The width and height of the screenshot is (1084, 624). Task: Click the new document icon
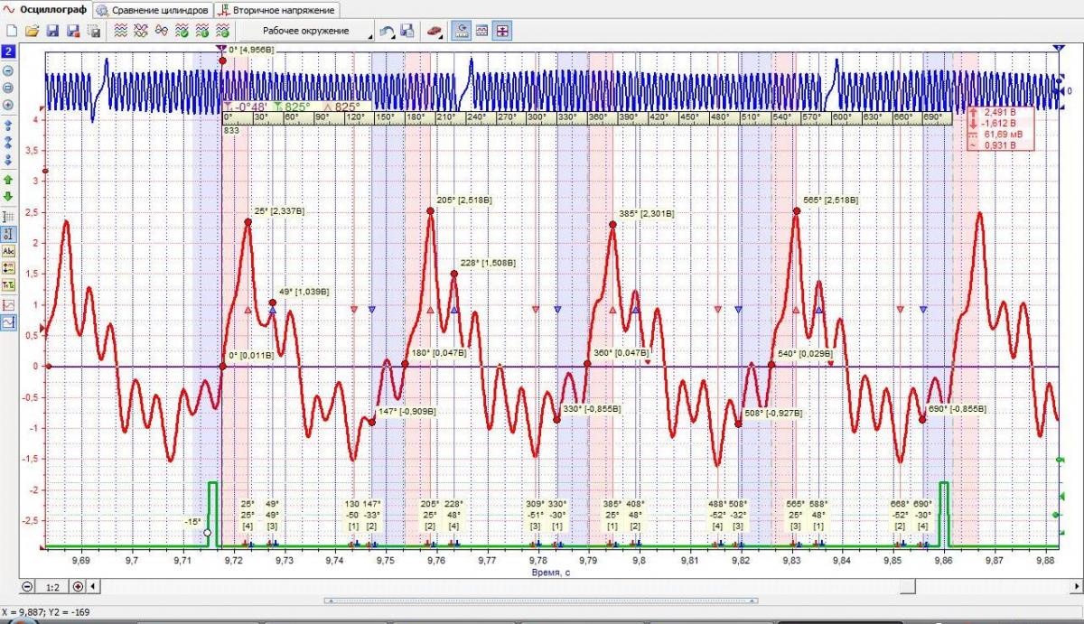pos(12,31)
